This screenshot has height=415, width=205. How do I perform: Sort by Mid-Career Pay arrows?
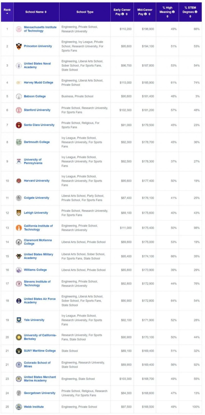[149, 14]
